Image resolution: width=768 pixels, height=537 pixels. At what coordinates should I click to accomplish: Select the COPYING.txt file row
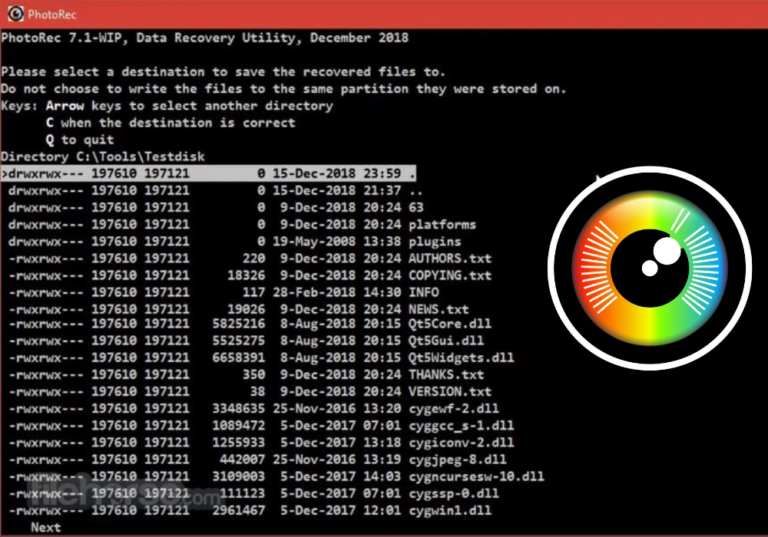point(250,275)
